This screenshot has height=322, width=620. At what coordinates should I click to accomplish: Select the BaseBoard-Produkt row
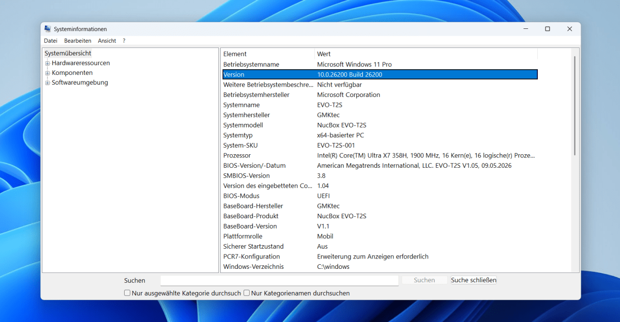coord(380,216)
